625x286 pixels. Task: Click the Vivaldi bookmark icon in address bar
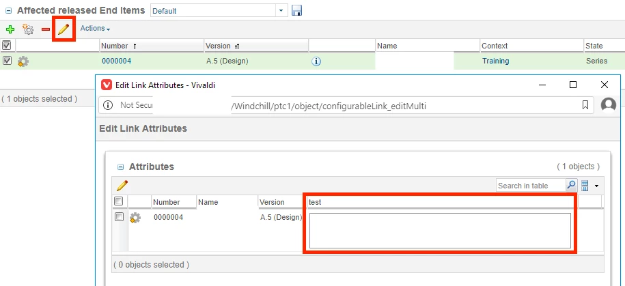coord(585,105)
